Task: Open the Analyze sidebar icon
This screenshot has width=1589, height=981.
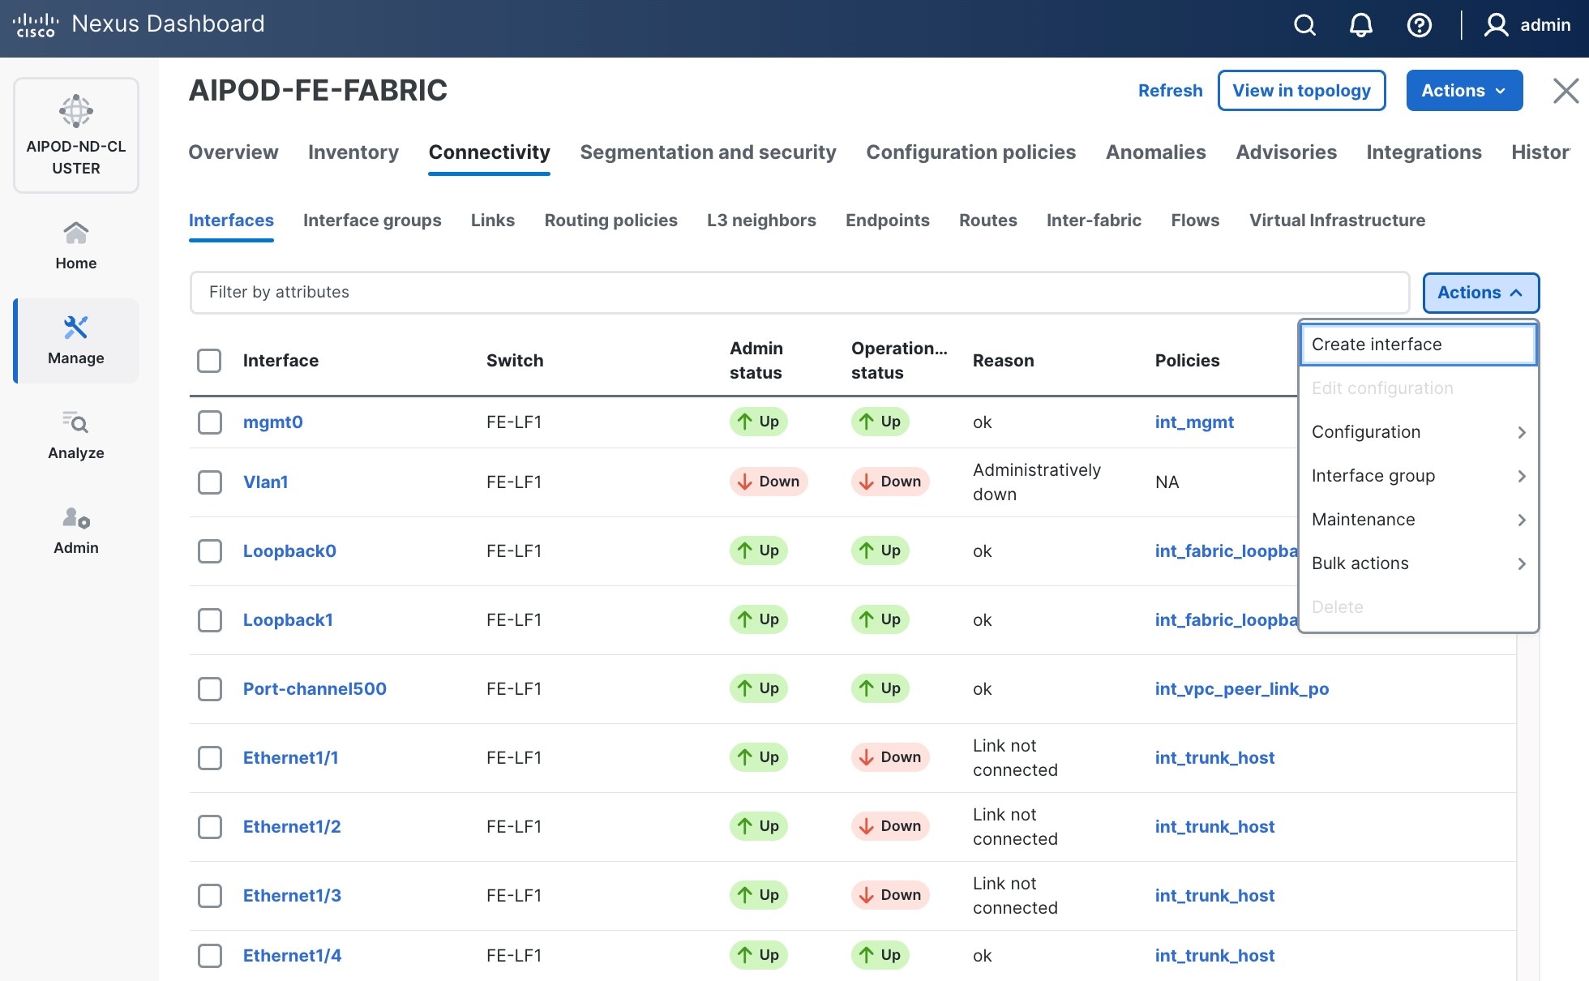Action: (x=76, y=435)
